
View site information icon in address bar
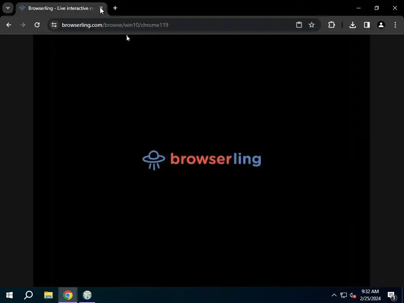54,25
